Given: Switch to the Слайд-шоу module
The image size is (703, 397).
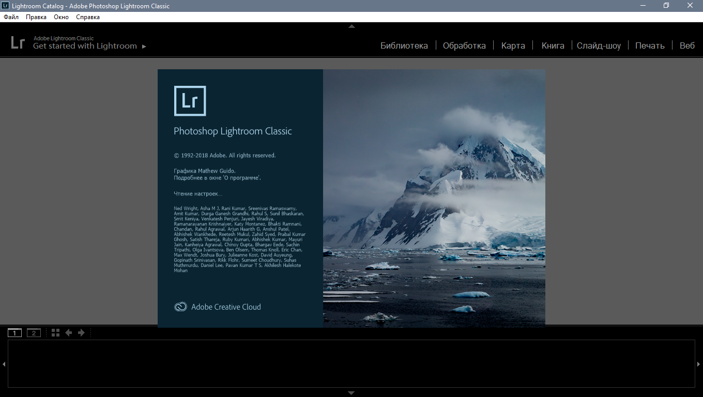Looking at the screenshot, I should coord(599,45).
